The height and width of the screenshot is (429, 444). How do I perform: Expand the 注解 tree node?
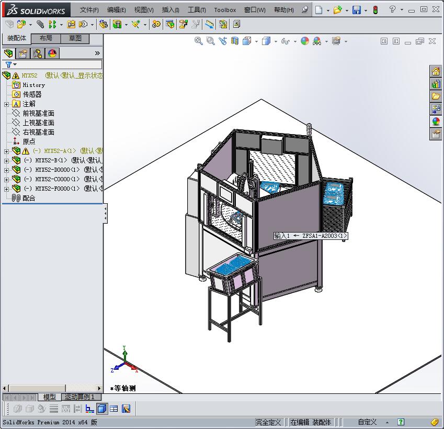[6, 104]
